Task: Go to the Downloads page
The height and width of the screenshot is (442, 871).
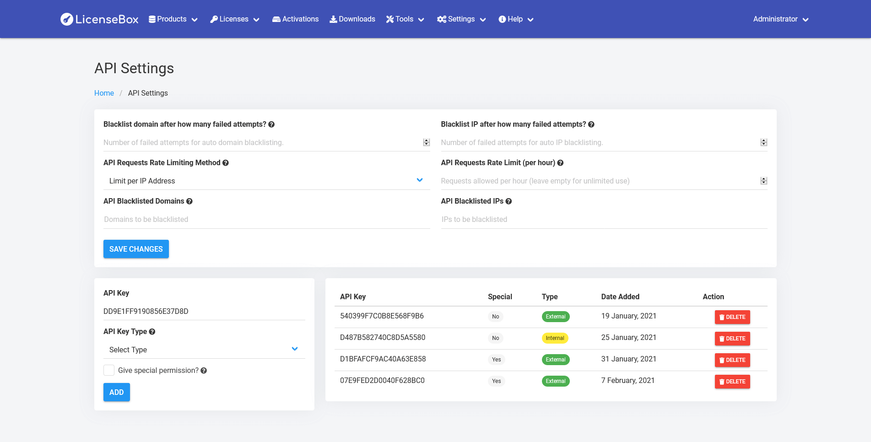Action: tap(352, 19)
